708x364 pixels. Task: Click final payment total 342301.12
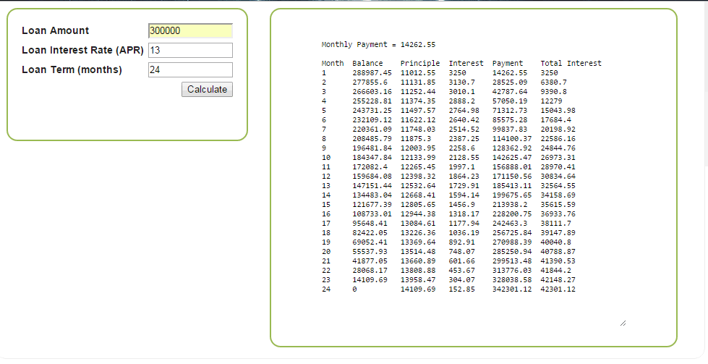(x=512, y=289)
